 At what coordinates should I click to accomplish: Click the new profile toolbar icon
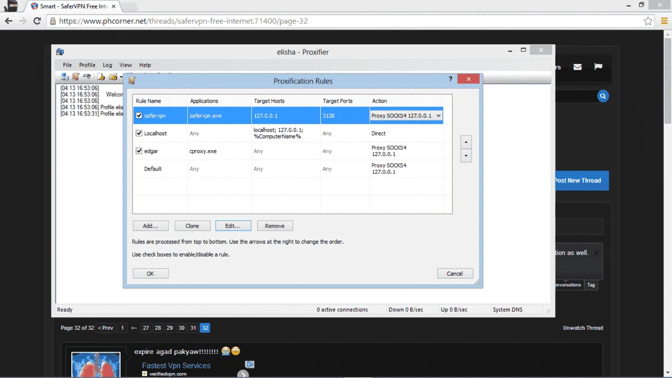pos(101,76)
